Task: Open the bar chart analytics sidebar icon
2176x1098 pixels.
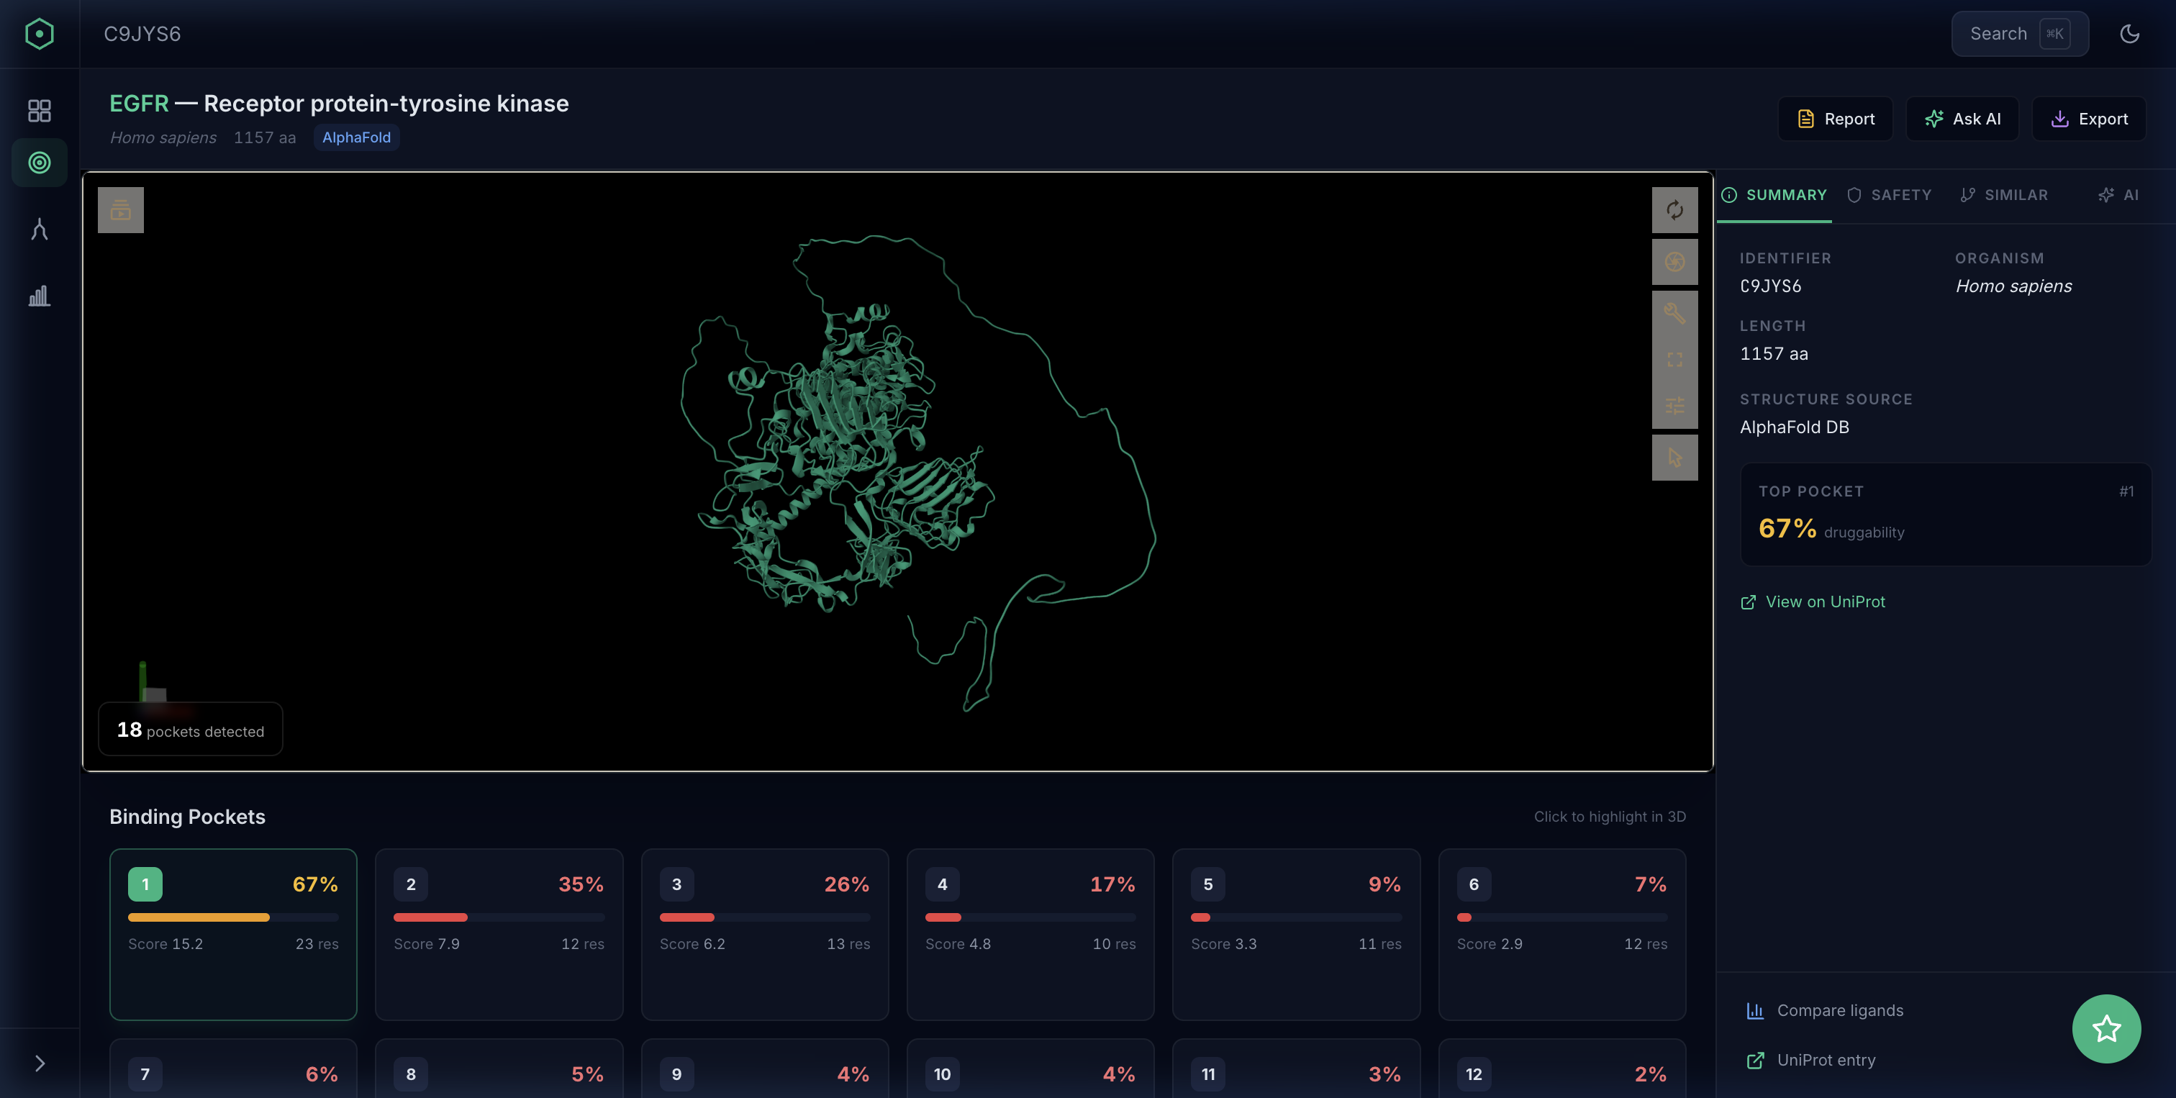Action: point(39,296)
